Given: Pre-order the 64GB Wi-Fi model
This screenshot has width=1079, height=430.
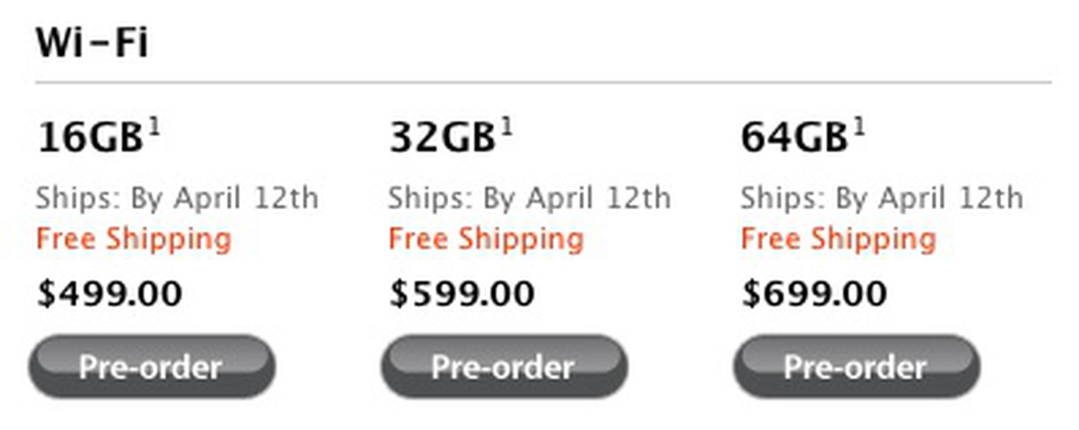Looking at the screenshot, I should [856, 367].
